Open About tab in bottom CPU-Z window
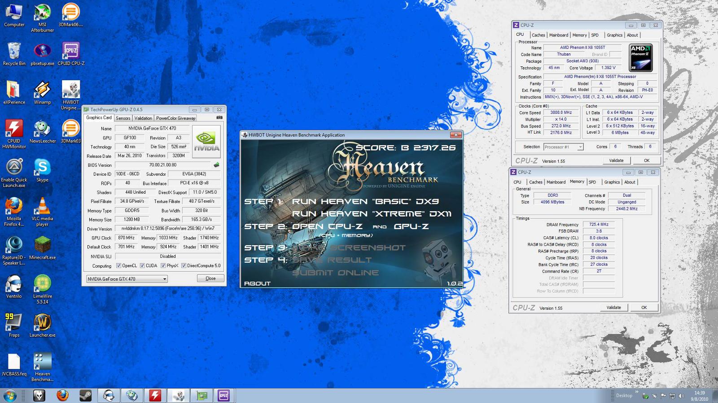The width and height of the screenshot is (718, 403). point(630,182)
